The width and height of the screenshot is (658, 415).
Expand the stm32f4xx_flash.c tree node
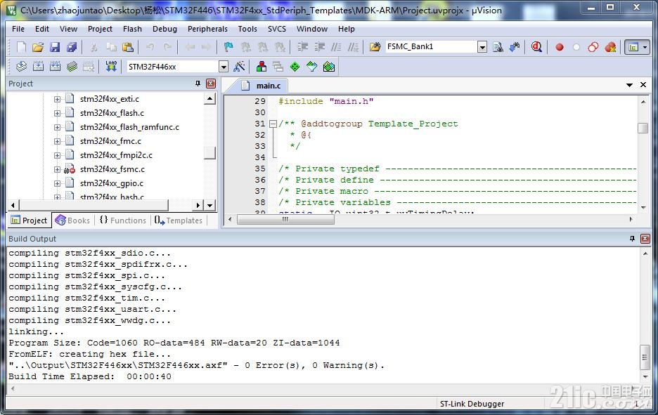click(x=57, y=113)
